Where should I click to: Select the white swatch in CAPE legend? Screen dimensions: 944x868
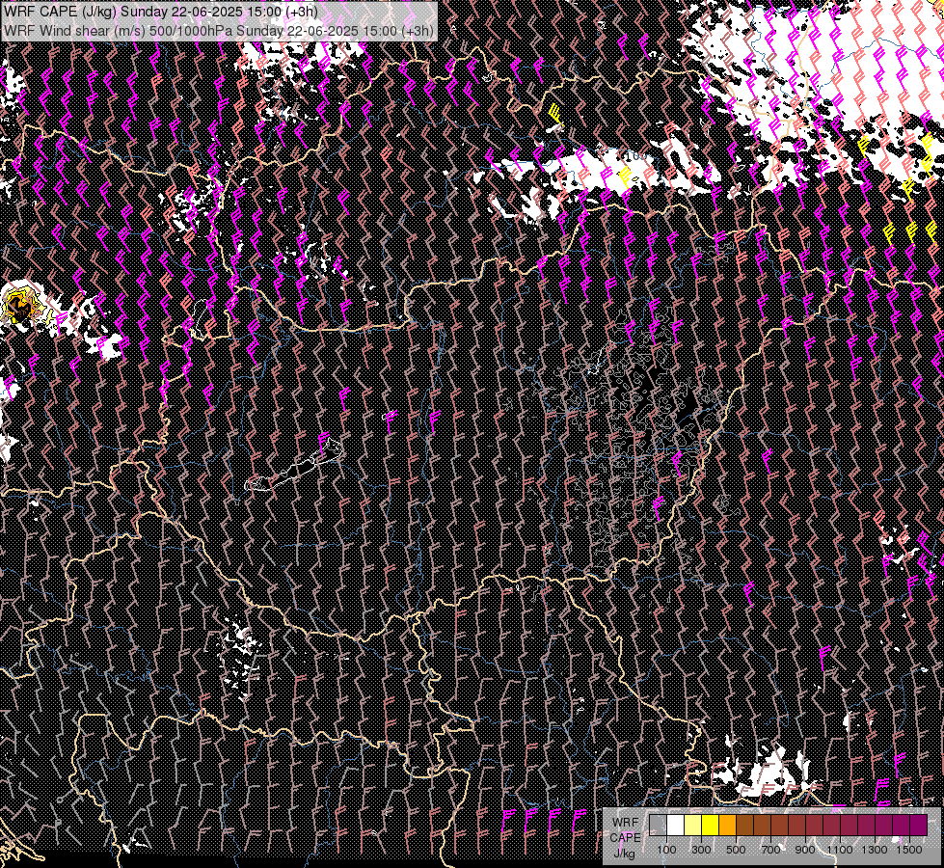pos(675,826)
